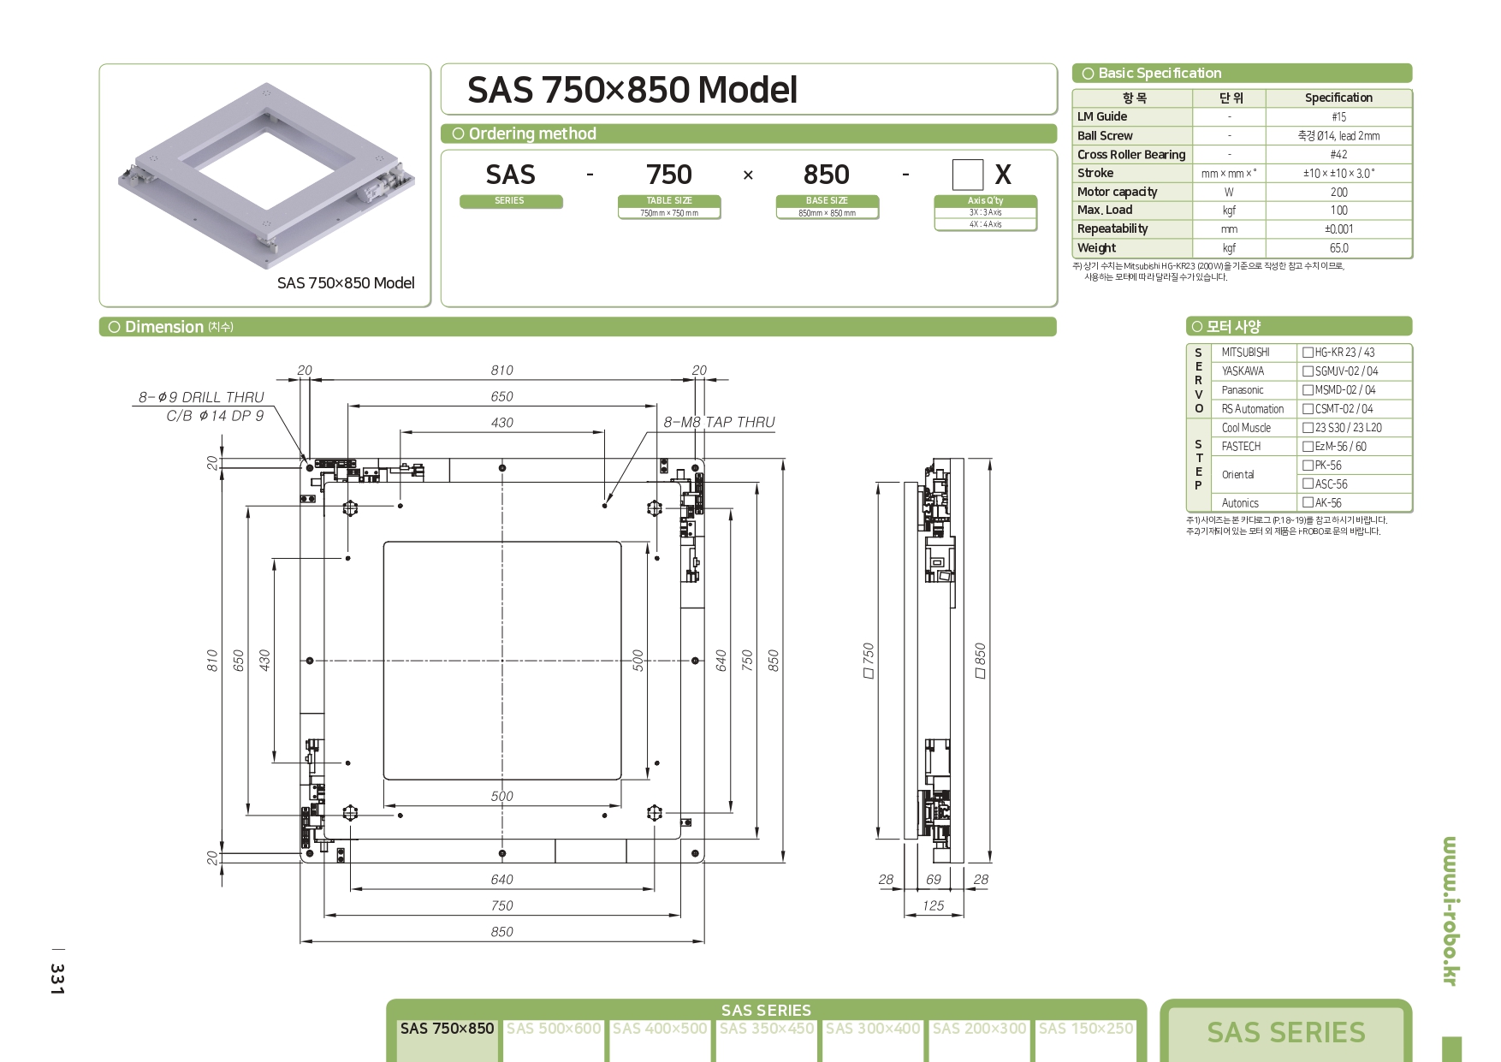Click the 'Repeatability' row label
The width and height of the screenshot is (1501, 1062).
pos(1112,228)
